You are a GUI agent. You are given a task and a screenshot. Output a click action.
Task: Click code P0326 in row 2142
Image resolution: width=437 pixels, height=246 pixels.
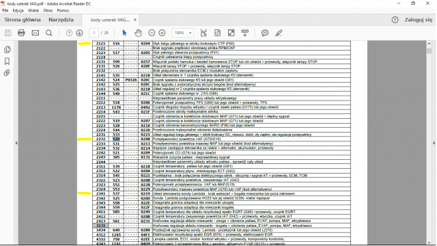[131, 80]
